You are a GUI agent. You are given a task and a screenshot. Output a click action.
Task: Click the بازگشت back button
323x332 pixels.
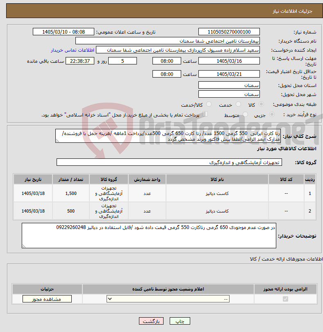point(151,321)
